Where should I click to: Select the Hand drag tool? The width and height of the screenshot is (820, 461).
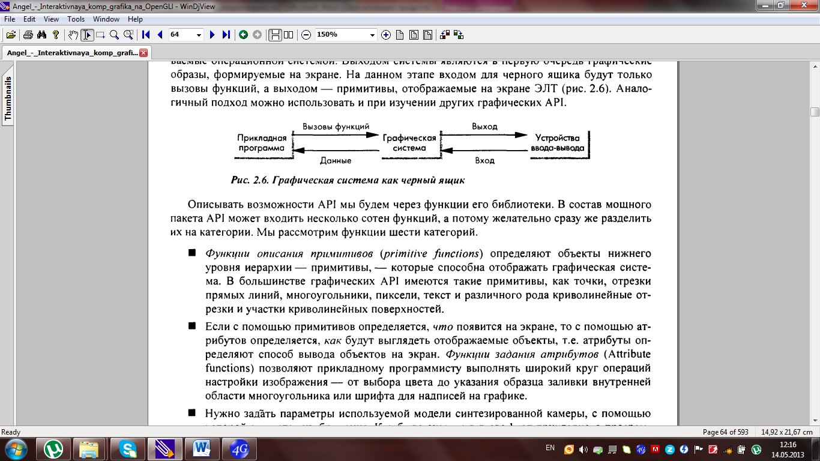pyautogui.click(x=73, y=35)
